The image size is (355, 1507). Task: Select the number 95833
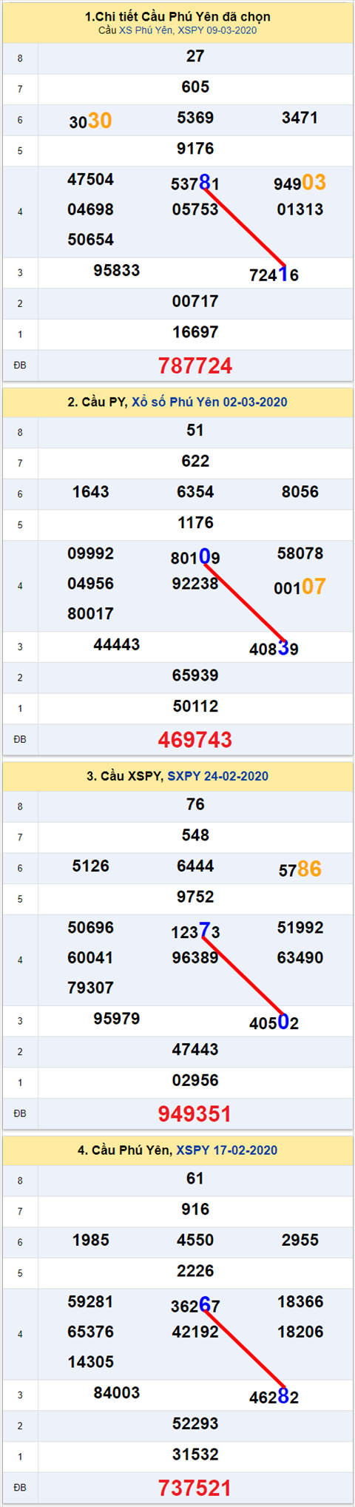coord(117,271)
